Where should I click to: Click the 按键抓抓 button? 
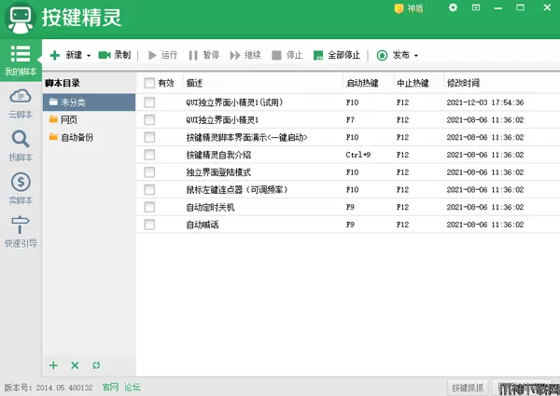coord(467,387)
